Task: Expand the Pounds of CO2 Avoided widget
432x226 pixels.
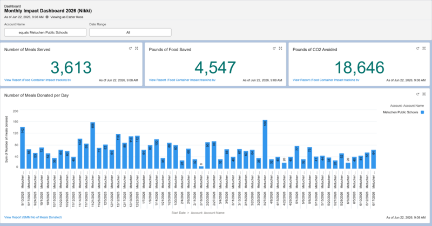Action: (424, 49)
